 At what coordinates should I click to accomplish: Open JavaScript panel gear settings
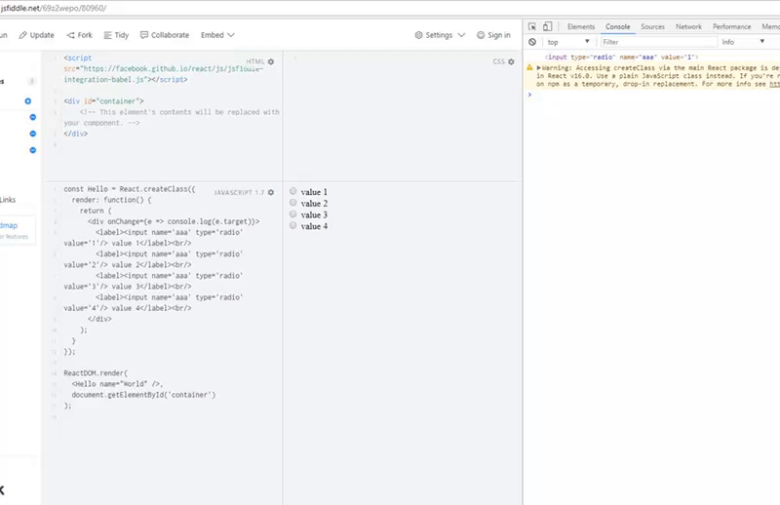pyautogui.click(x=271, y=193)
